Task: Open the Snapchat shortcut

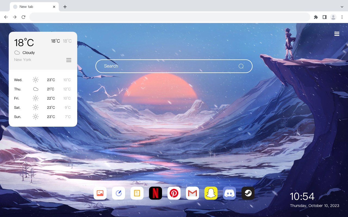Action: pyautogui.click(x=211, y=193)
